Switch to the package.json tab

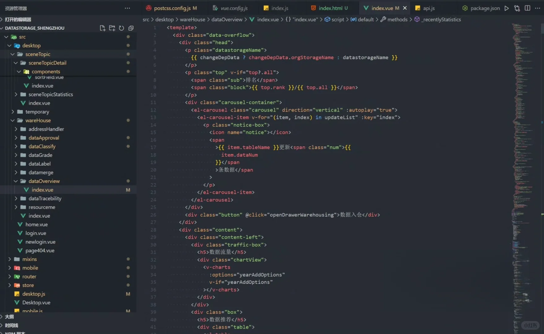tap(481, 8)
